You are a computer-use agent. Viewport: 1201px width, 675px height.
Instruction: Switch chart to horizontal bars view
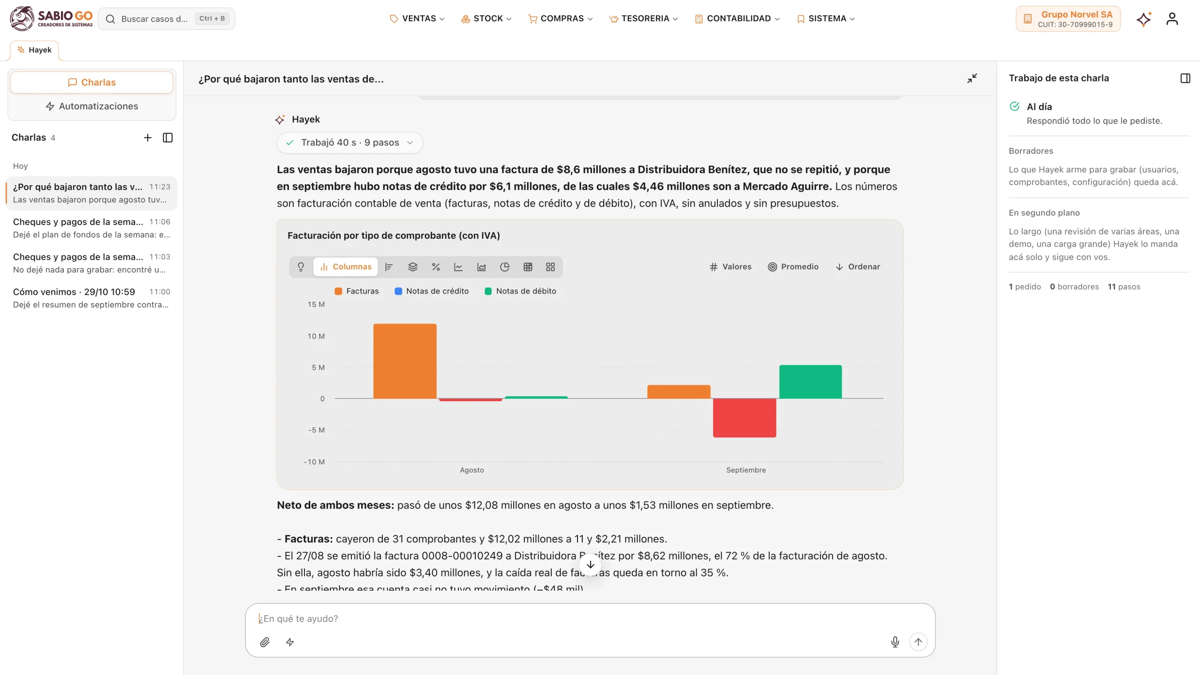pyautogui.click(x=389, y=267)
